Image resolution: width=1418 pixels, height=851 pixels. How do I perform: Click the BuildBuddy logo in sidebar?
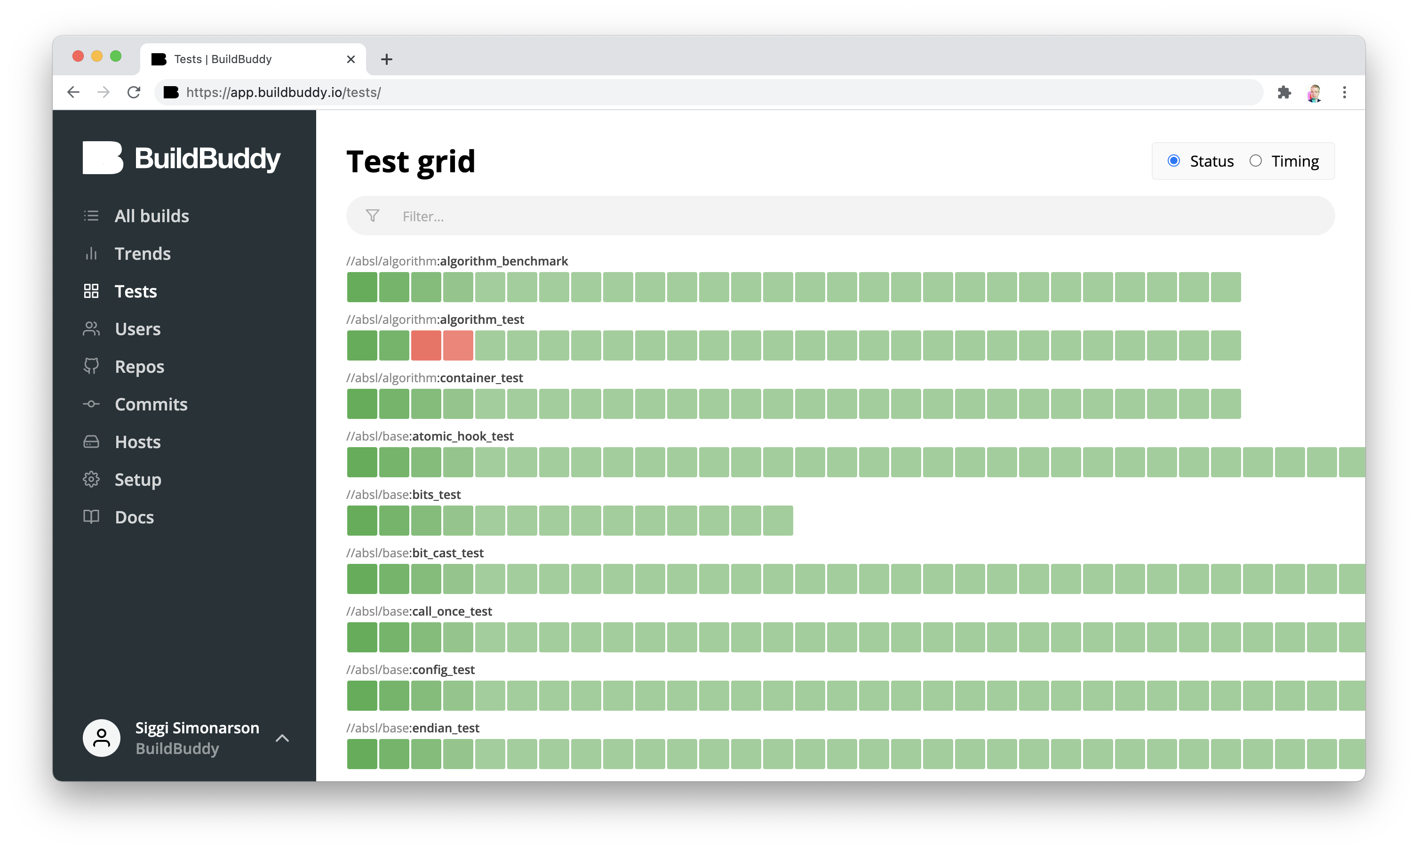(182, 158)
